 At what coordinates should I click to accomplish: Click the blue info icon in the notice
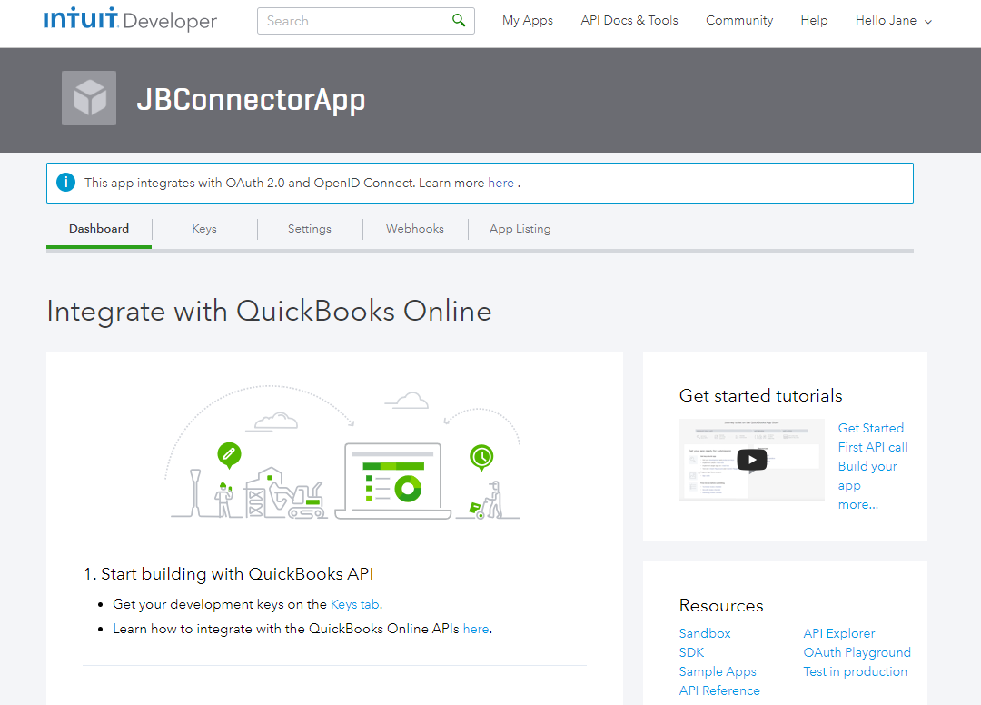coord(65,183)
